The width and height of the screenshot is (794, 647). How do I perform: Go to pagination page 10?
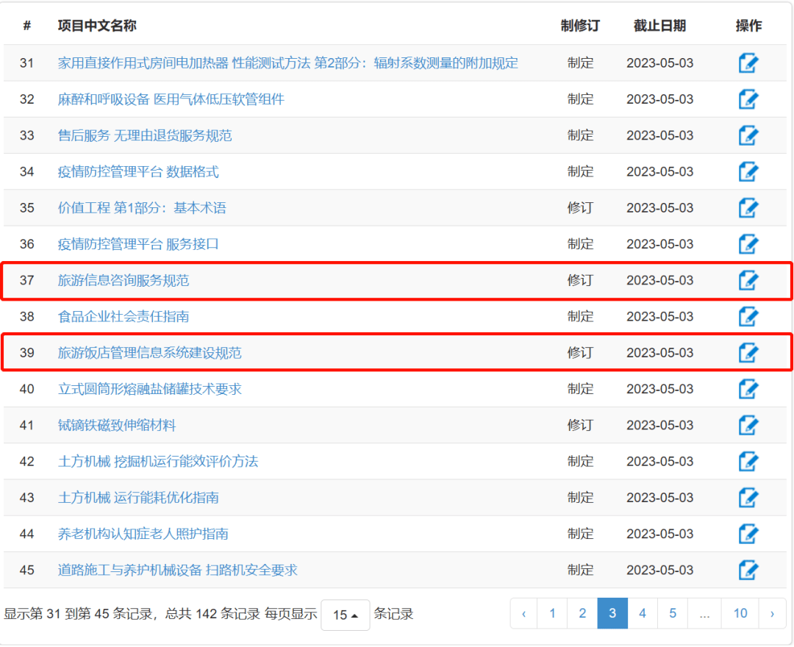[x=740, y=613]
